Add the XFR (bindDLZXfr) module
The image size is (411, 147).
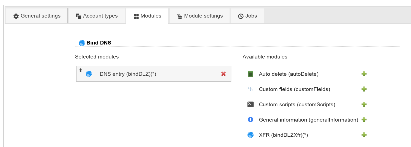tap(364, 135)
